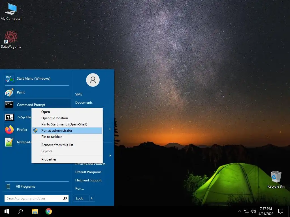The width and height of the screenshot is (290, 217).
Task: Launch Paint from the start menu
Action: click(37, 92)
